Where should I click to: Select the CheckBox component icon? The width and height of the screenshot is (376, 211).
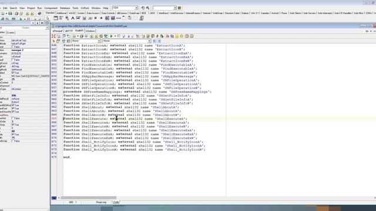click(95, 18)
